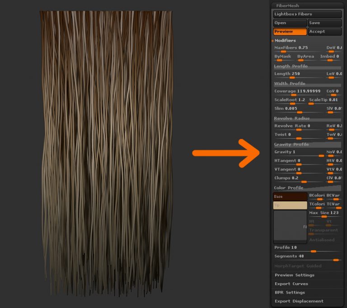
Task: Click the FiberMesh panel header
Action: point(307,6)
